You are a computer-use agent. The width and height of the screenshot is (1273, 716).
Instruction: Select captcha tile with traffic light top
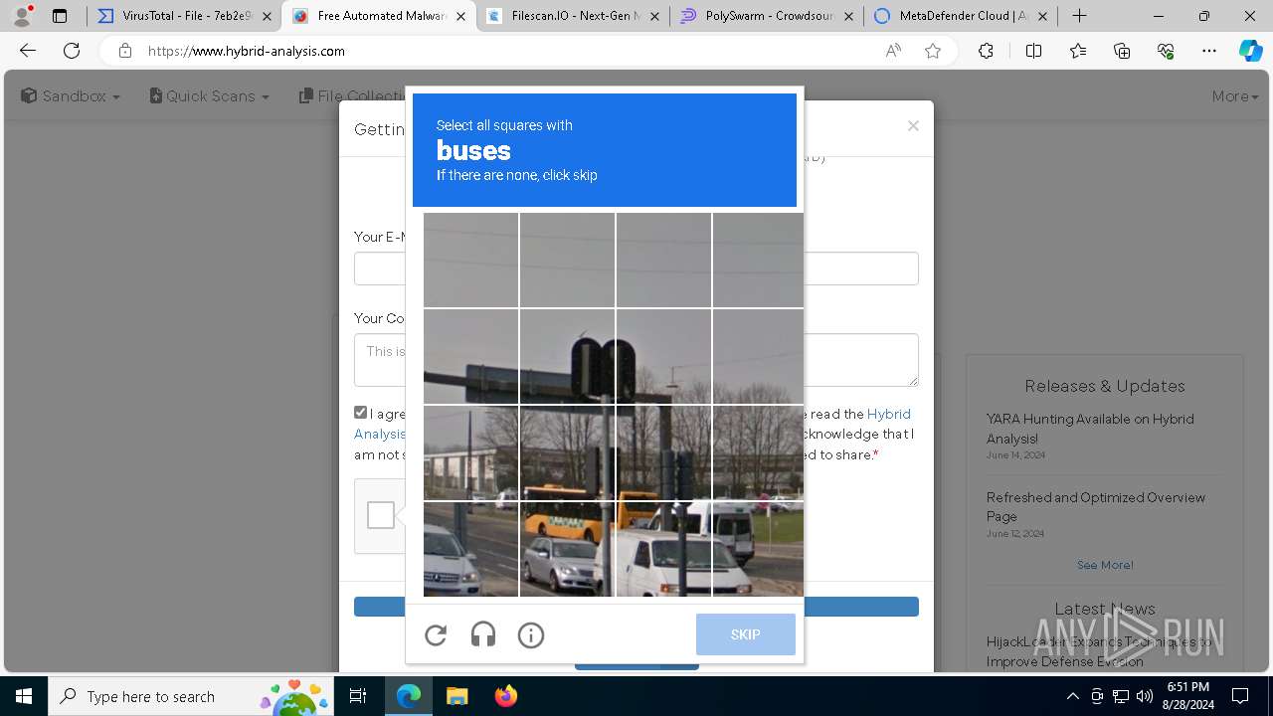567,356
